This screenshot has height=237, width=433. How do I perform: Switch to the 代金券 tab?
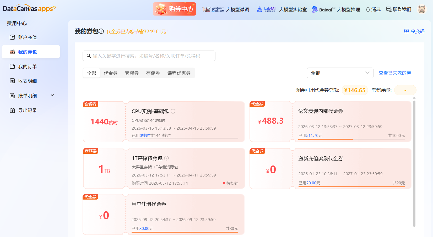pyautogui.click(x=110, y=73)
